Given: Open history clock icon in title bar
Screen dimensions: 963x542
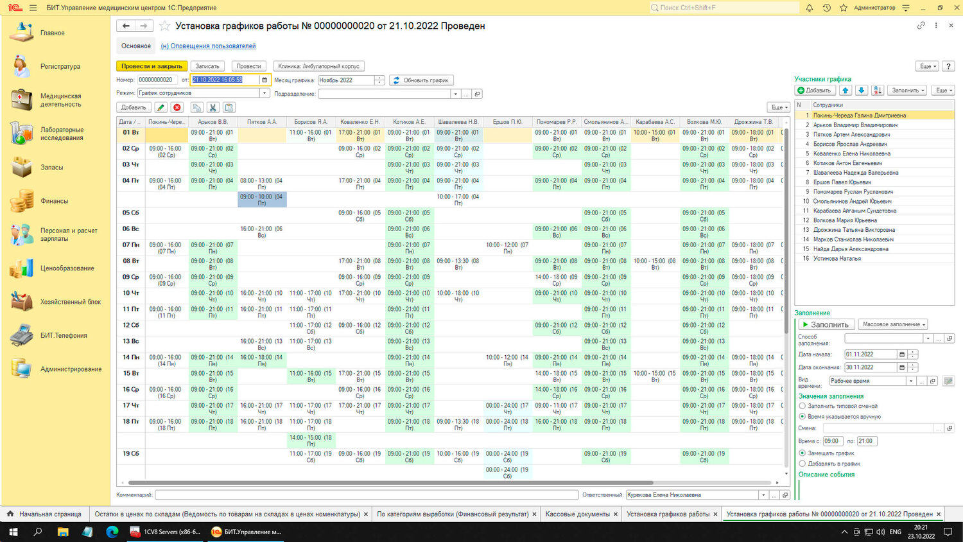Looking at the screenshot, I should click(827, 8).
